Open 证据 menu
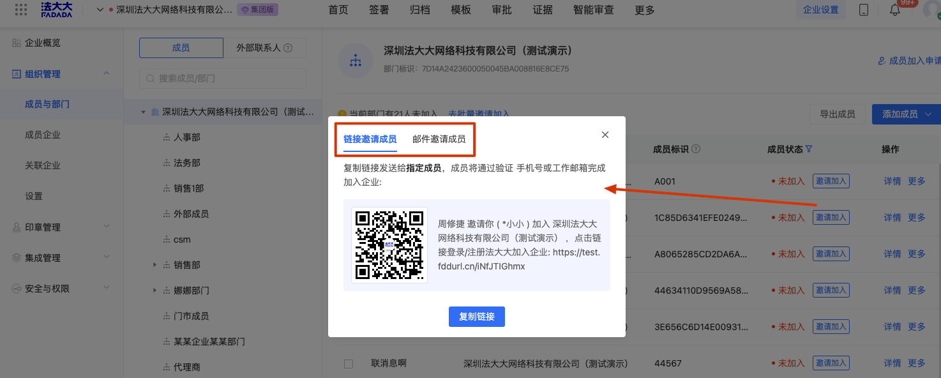The height and width of the screenshot is (378, 941). [543, 10]
